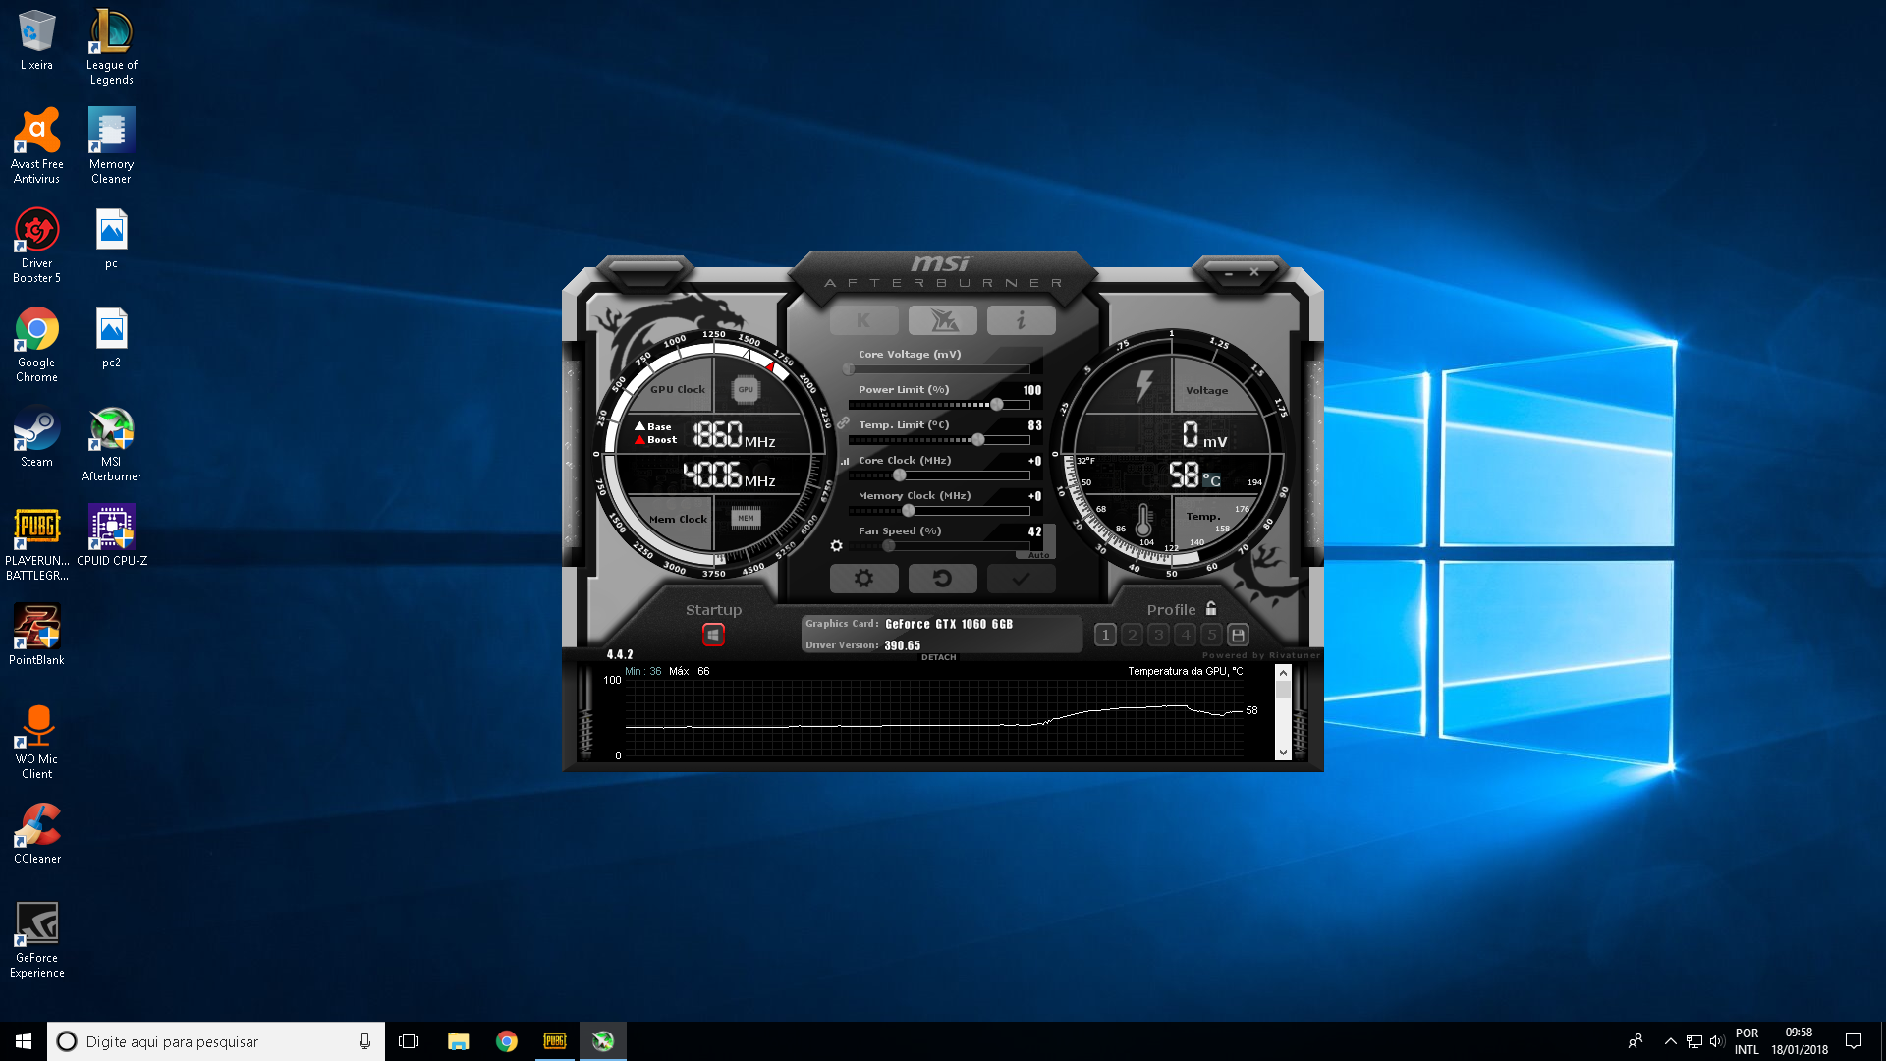This screenshot has height=1061, width=1886.
Task: Click the monitor graph scroll-up arrow
Action: pyautogui.click(x=1283, y=673)
